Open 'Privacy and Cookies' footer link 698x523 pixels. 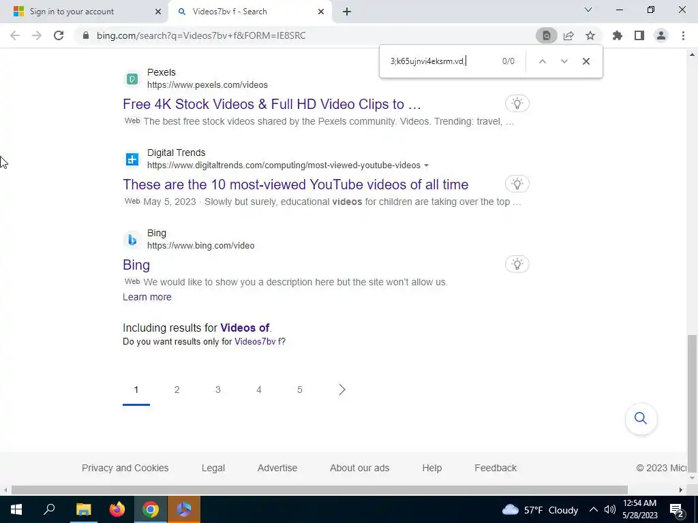[125, 468]
